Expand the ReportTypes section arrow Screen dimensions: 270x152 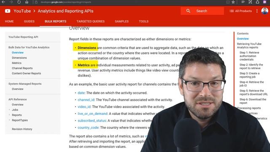[x=9, y=120]
